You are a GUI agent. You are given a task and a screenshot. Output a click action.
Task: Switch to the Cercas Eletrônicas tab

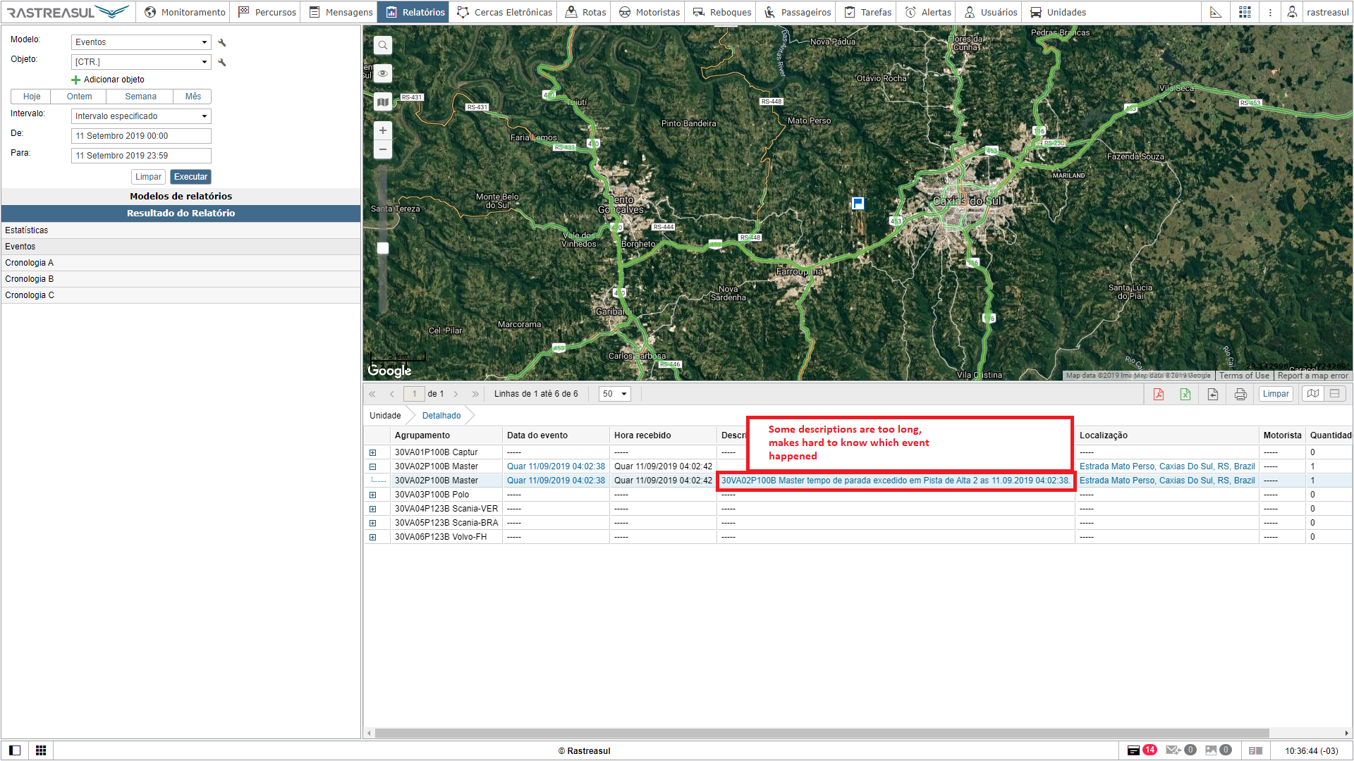click(x=505, y=12)
